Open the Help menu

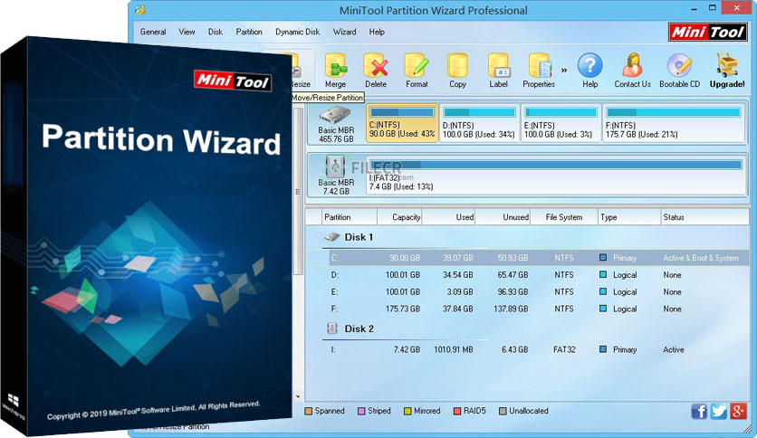point(377,32)
